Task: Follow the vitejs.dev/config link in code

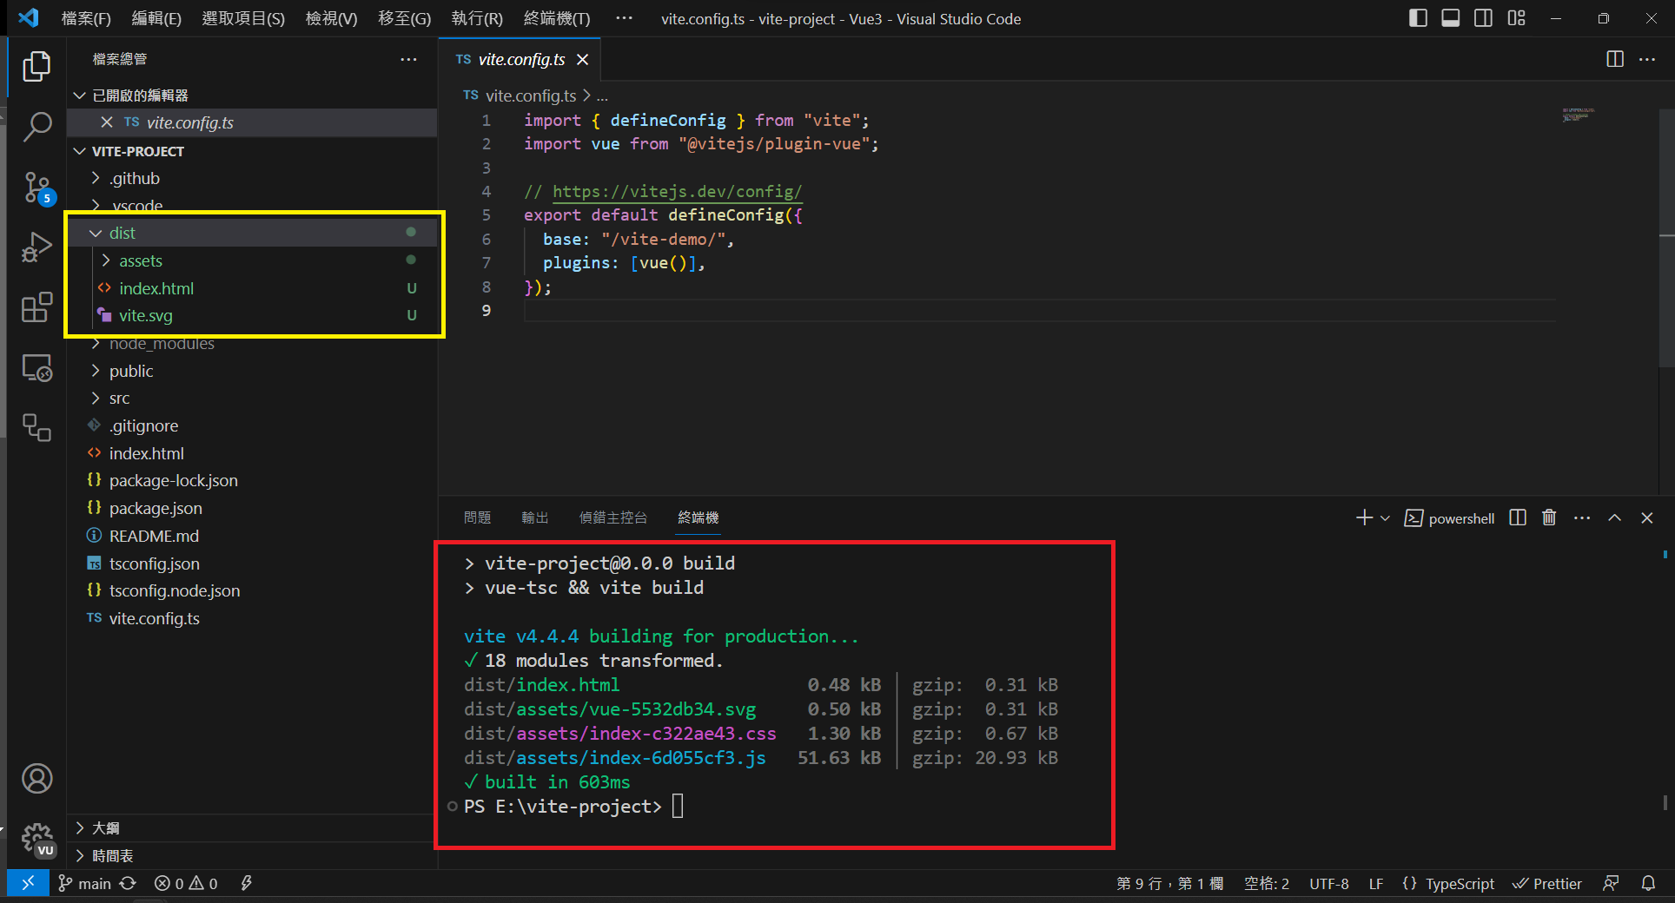Action: tap(677, 192)
